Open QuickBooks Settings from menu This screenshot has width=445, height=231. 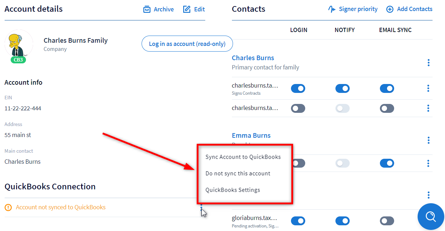click(x=233, y=190)
